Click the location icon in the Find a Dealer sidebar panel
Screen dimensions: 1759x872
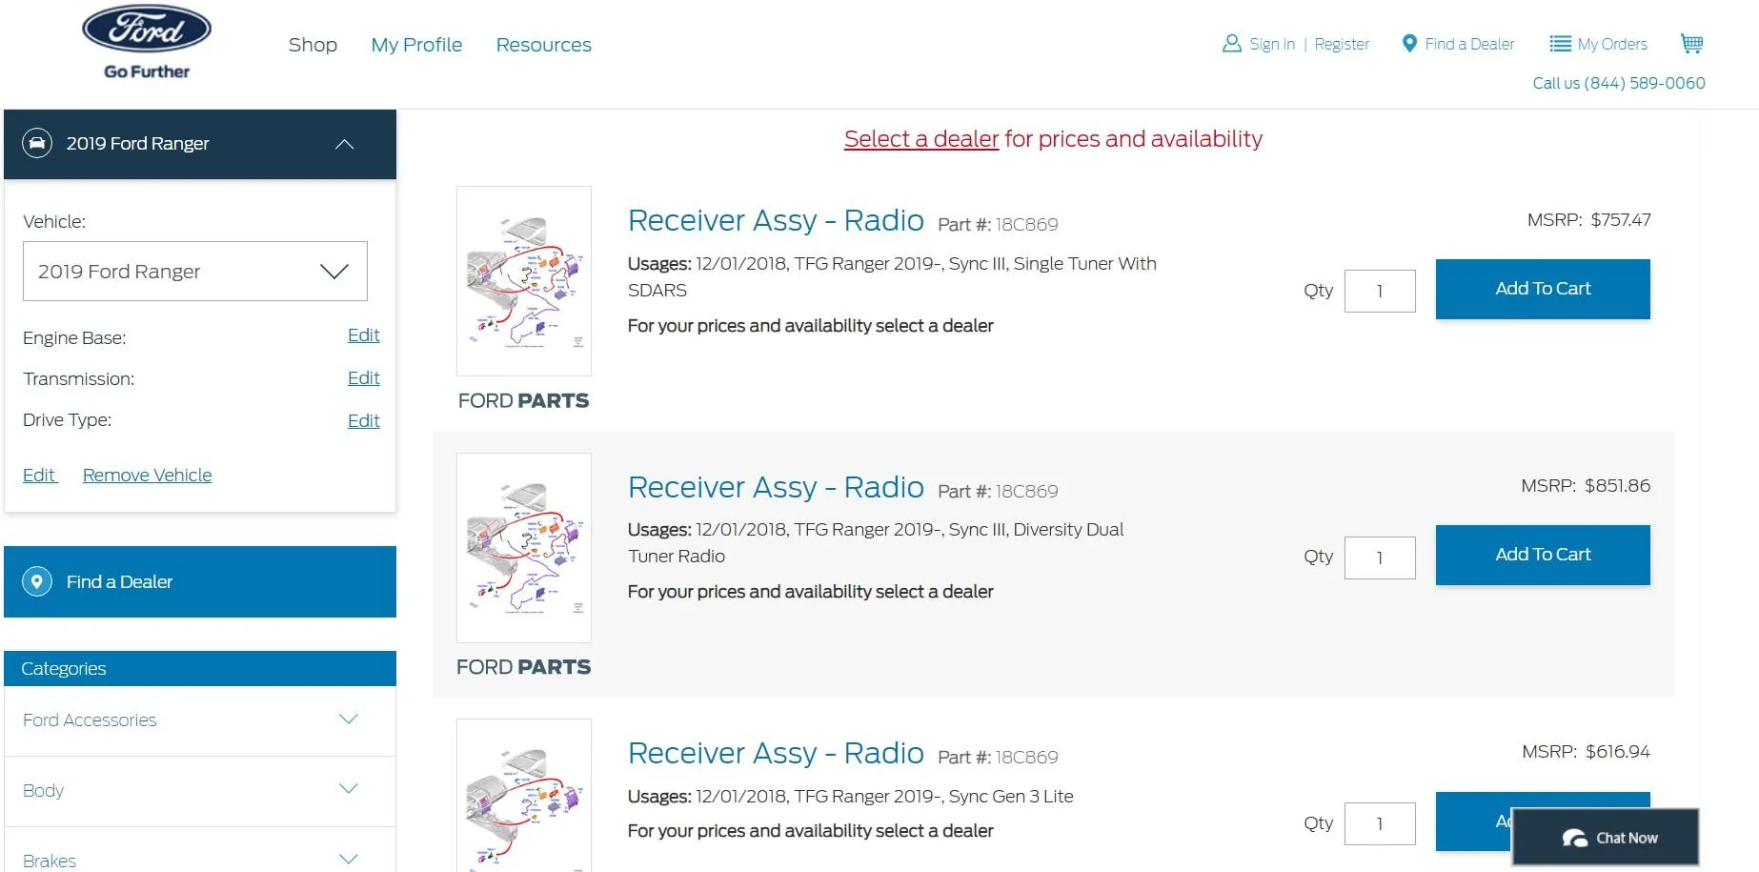click(x=37, y=581)
